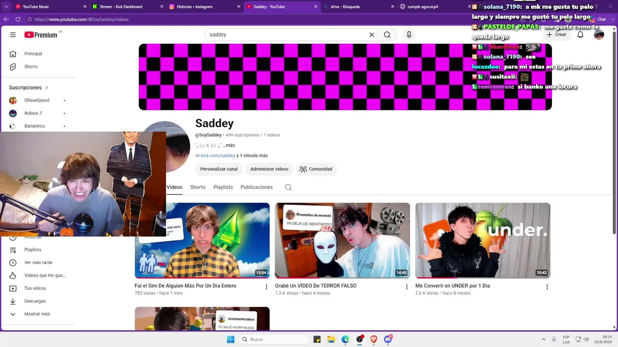618x347 pixels.
Task: Open options for 'Grabé Un VÍDEO' video
Action: point(407,287)
